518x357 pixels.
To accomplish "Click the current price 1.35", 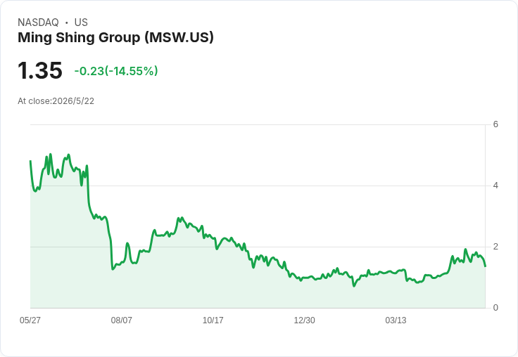I will [x=40, y=70].
